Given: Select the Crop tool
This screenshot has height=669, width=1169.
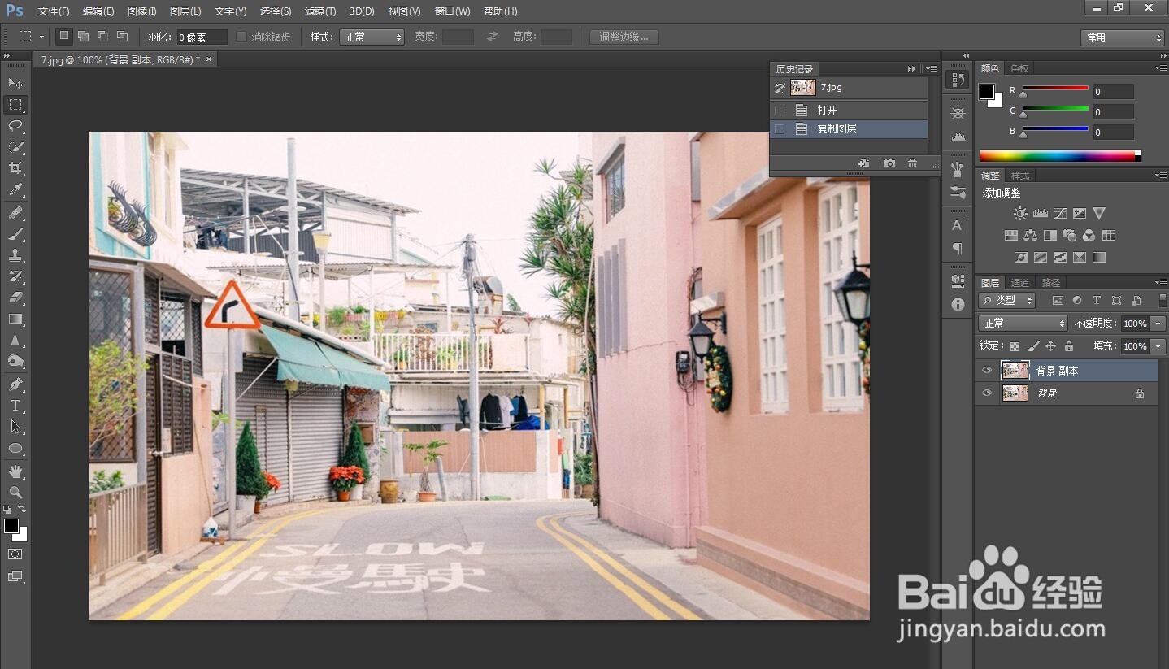Looking at the screenshot, I should (x=15, y=168).
